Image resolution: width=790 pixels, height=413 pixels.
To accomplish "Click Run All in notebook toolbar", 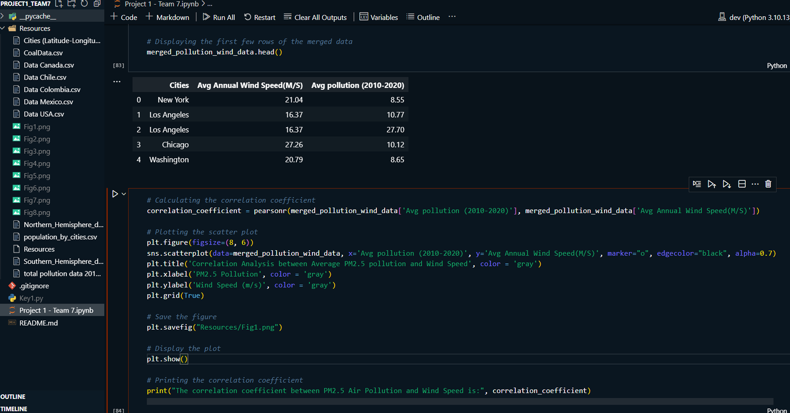I will pyautogui.click(x=219, y=17).
